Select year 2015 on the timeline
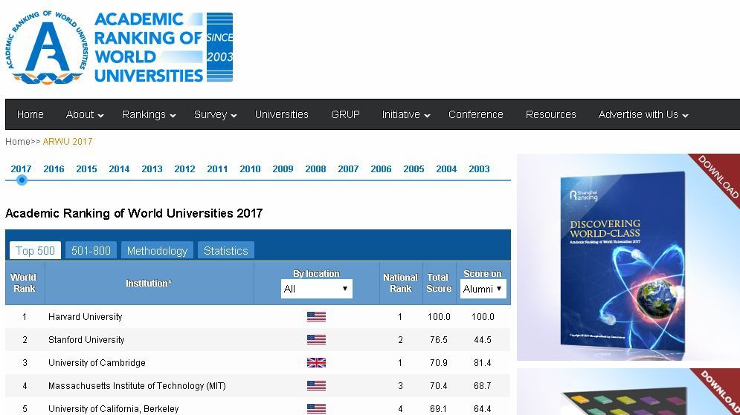Screen dimensions: 740x415 point(86,169)
